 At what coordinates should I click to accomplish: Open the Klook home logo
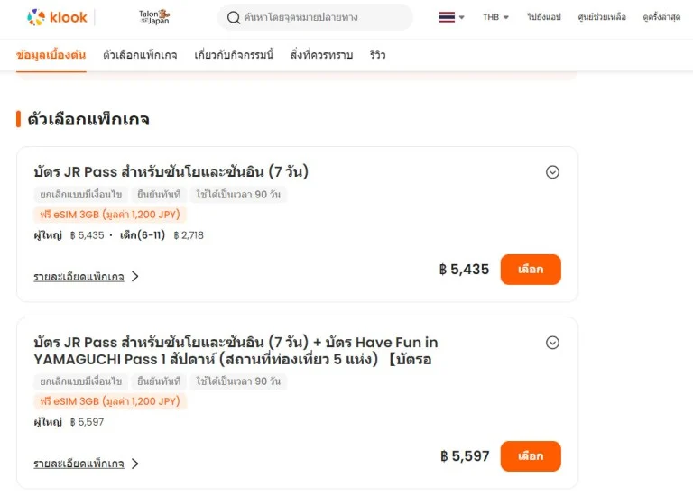(57, 17)
